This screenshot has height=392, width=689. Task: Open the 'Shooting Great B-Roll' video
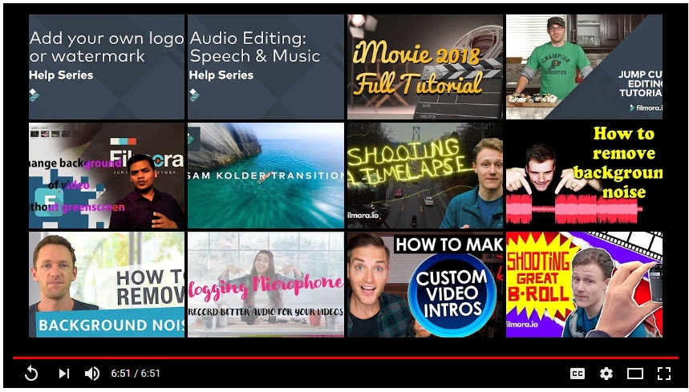tap(584, 285)
